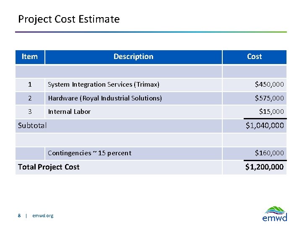
Task: Select the $160,000 contingency value
Action: tap(269, 153)
